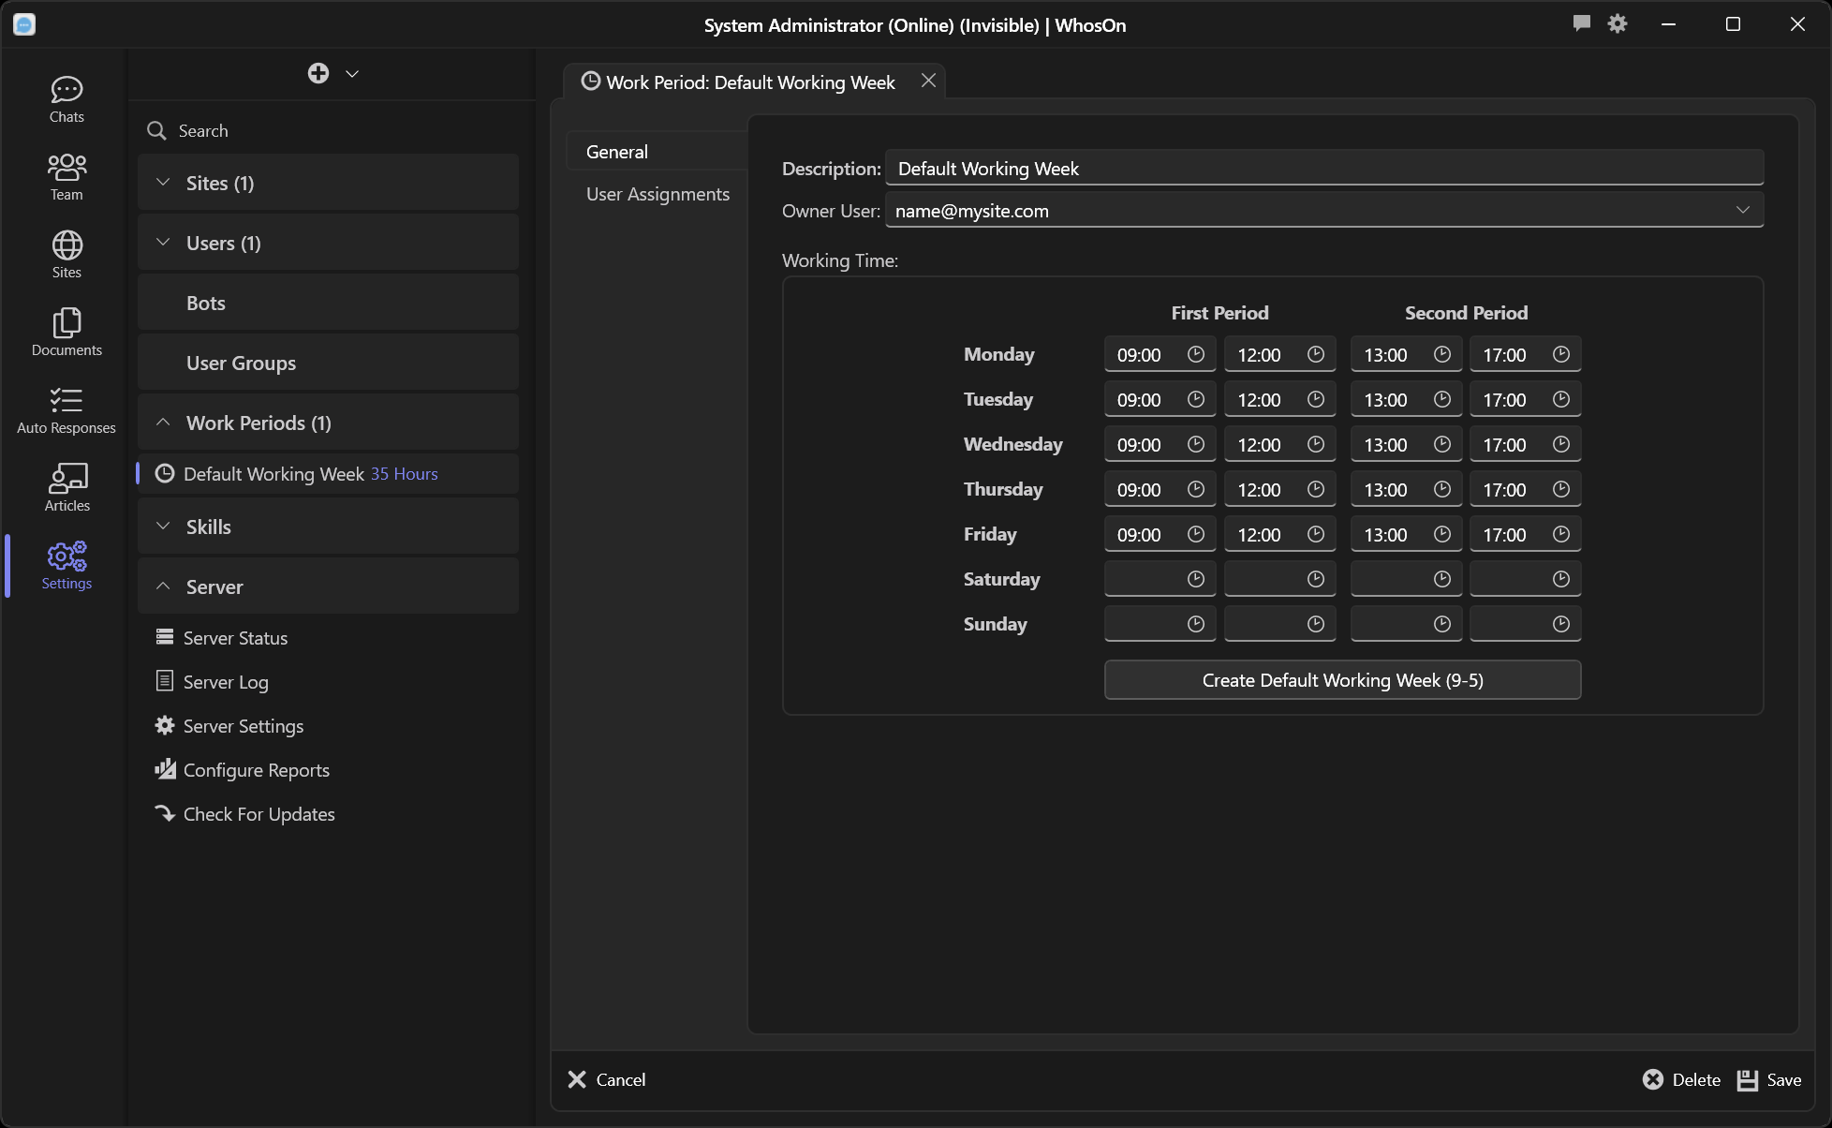Open Configure Reports

(x=328, y=770)
